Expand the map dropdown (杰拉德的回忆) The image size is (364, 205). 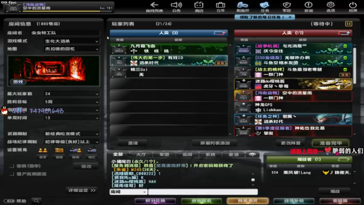tap(72, 49)
